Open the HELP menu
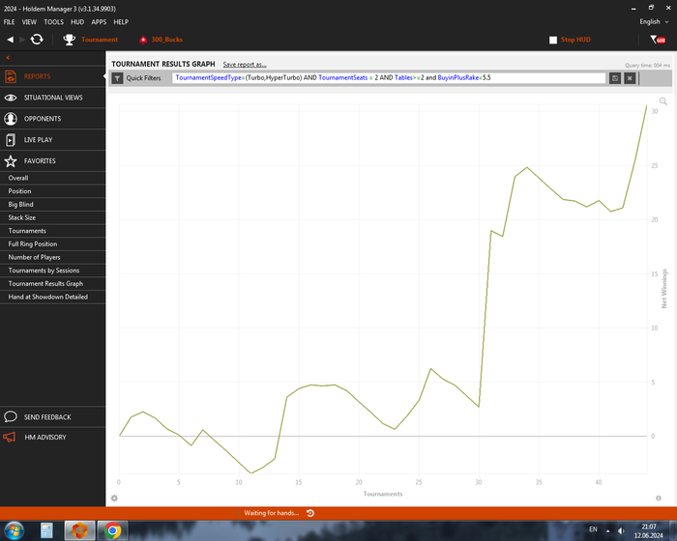 click(121, 22)
